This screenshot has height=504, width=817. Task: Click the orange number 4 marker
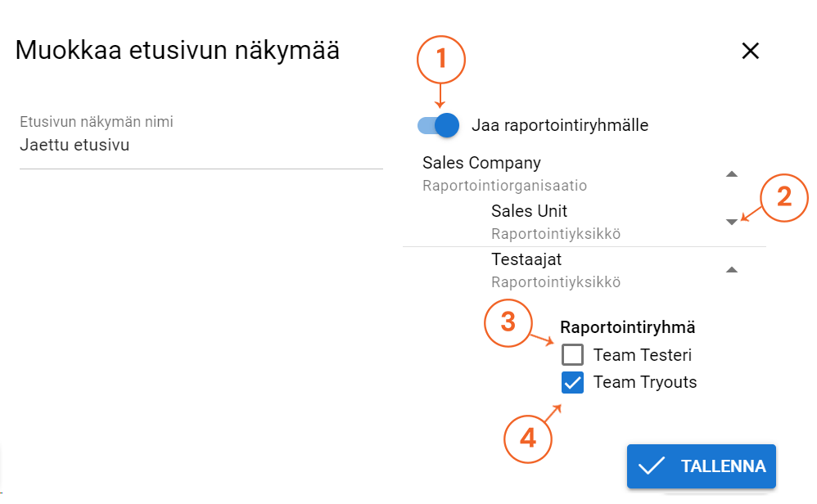click(528, 439)
